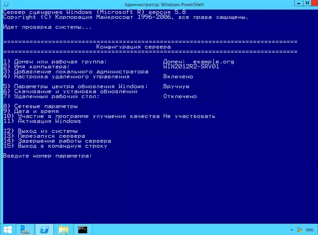Click the network status tray icon

pos(299,230)
